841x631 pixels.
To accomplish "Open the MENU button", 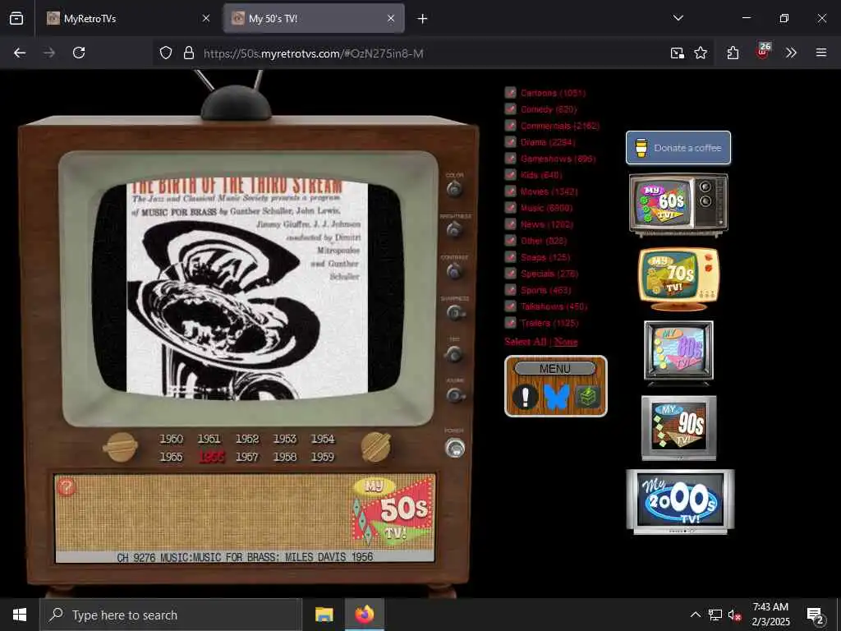I will pyautogui.click(x=555, y=369).
